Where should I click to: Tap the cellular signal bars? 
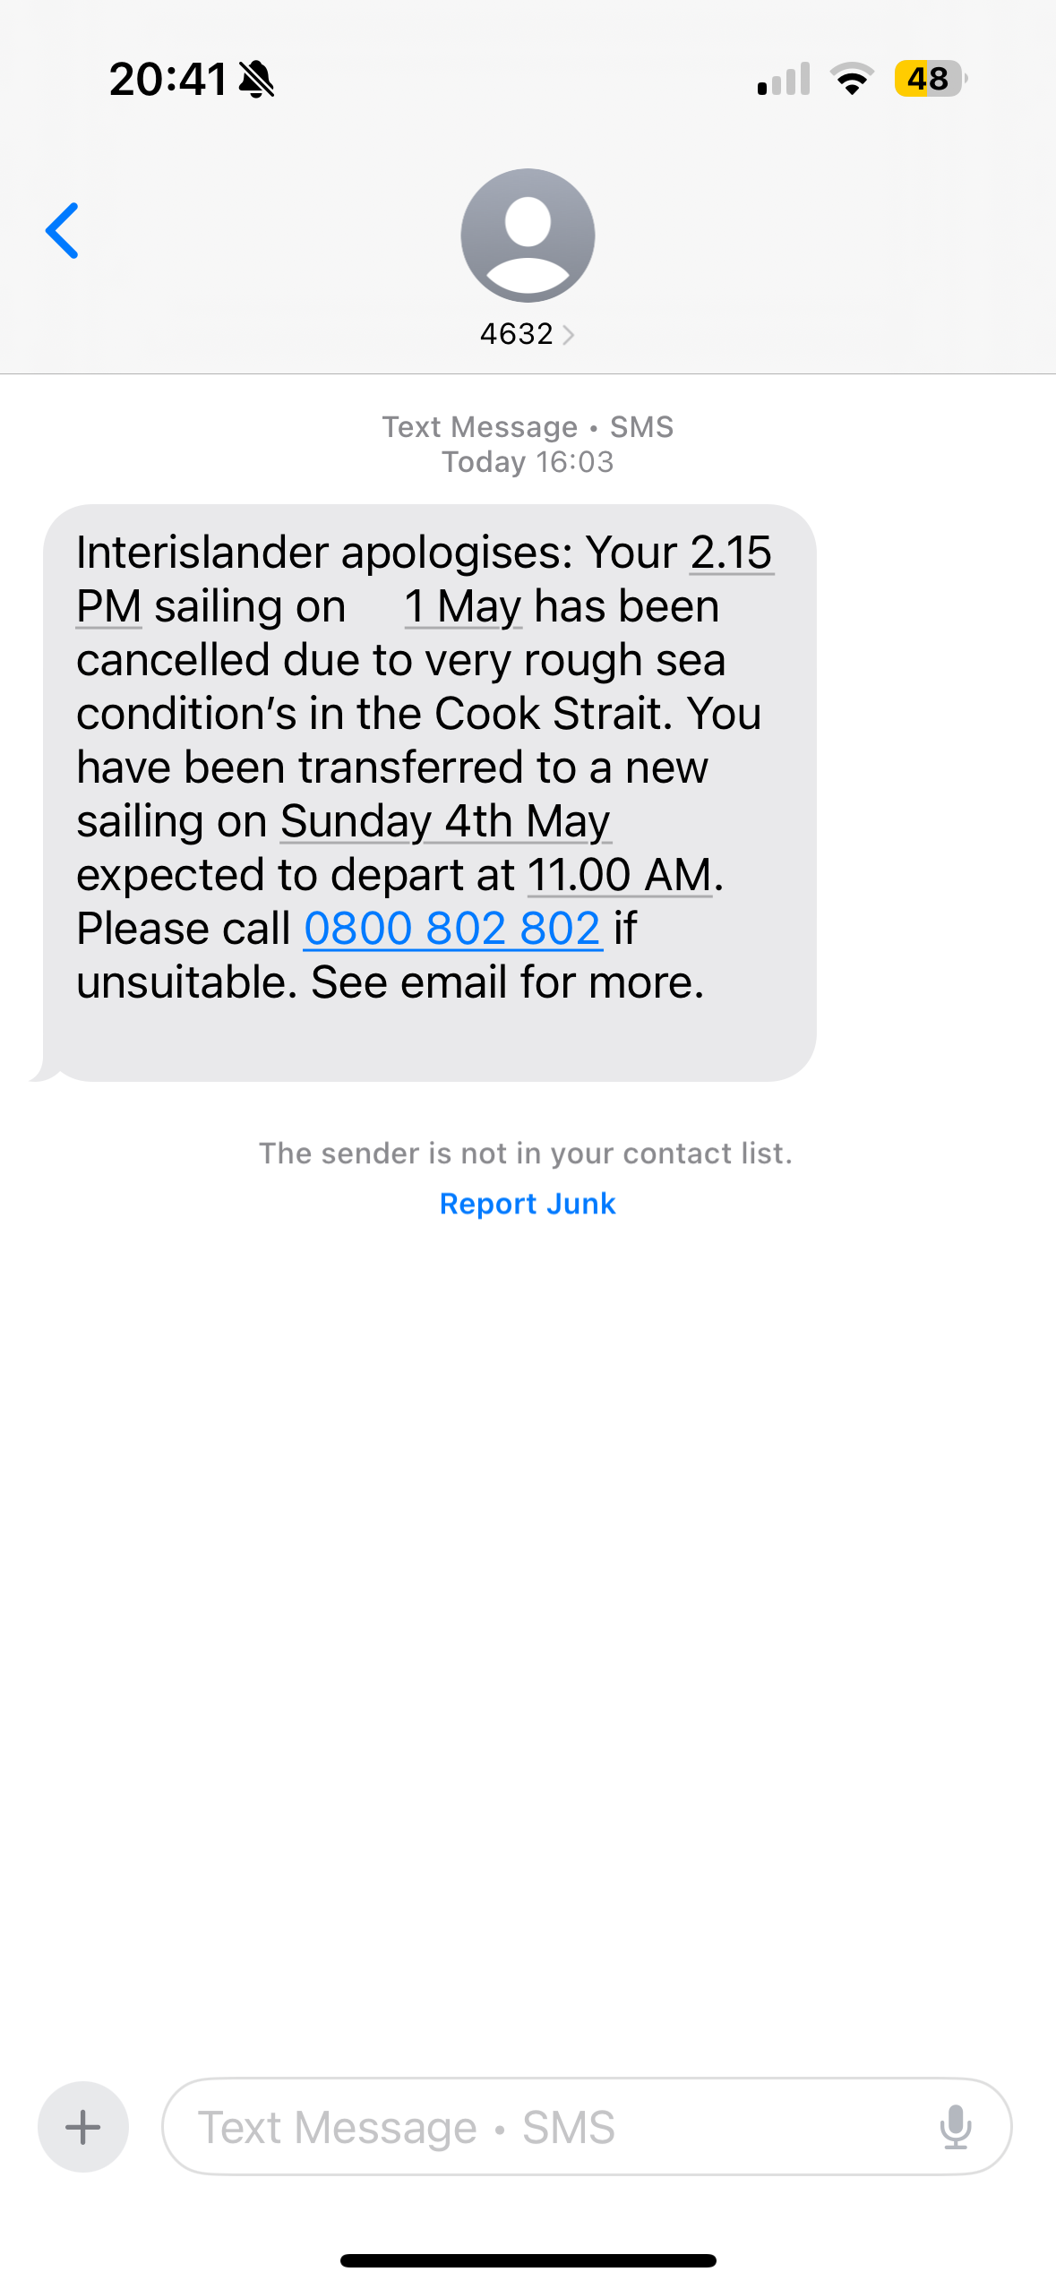tap(784, 79)
